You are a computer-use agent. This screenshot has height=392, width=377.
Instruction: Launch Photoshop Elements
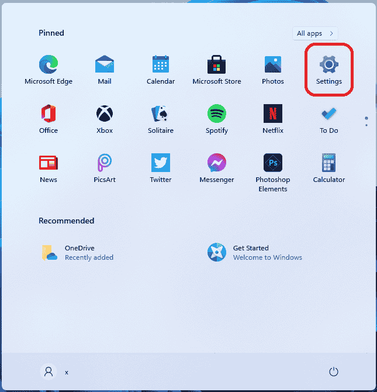point(273,173)
